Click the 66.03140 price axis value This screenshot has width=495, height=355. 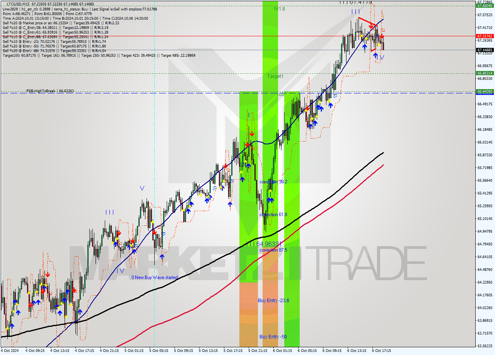[x=485, y=142]
